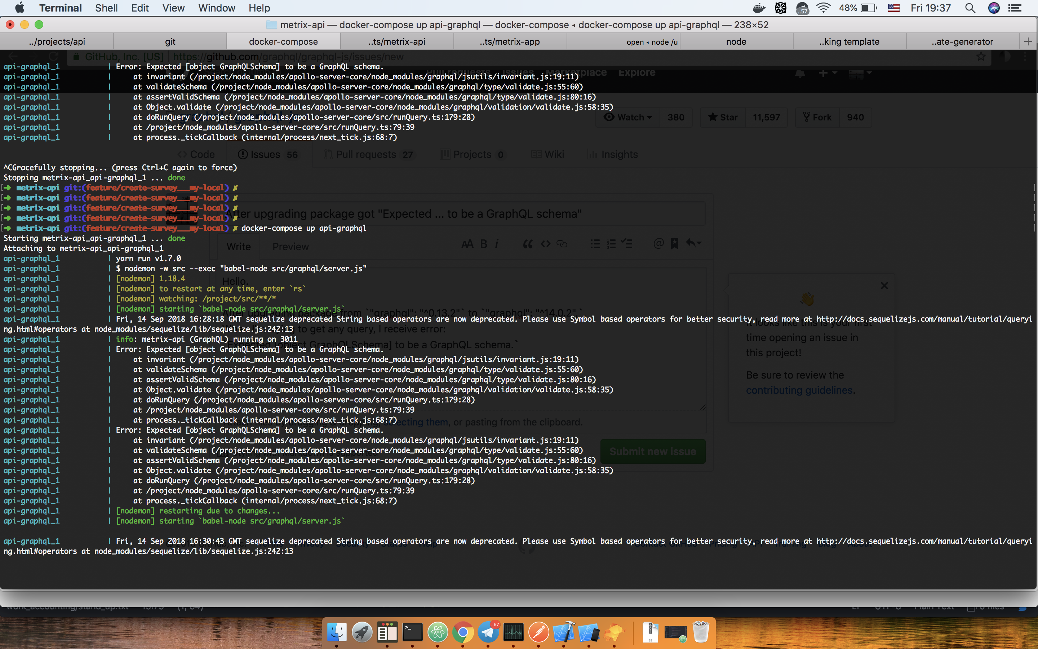Screen dimensions: 1038x649
Task: Open the Shell menu
Action: (106, 8)
